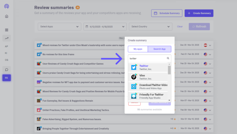The width and height of the screenshot is (237, 134).
Task: Click the Refresh button
Action: click(199, 27)
